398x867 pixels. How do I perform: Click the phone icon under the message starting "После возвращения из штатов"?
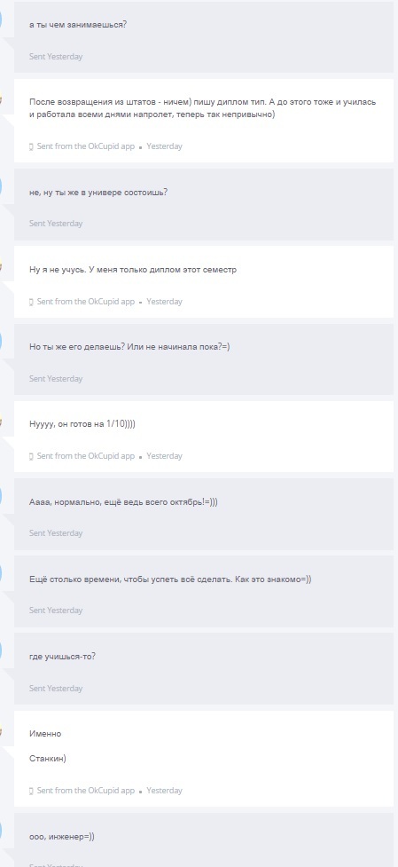[x=31, y=146]
